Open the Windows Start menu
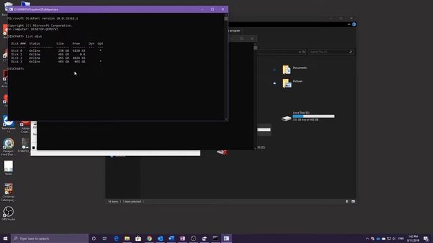Viewport: 433px width, 243px height. pos(5,238)
